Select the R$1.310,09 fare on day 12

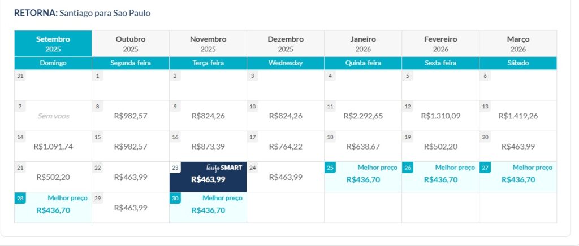point(440,116)
